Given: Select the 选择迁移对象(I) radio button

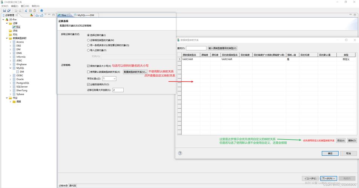Looking at the screenshot, I should [x=88, y=35].
